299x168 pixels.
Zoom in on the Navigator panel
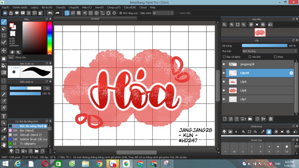(x=232, y=24)
